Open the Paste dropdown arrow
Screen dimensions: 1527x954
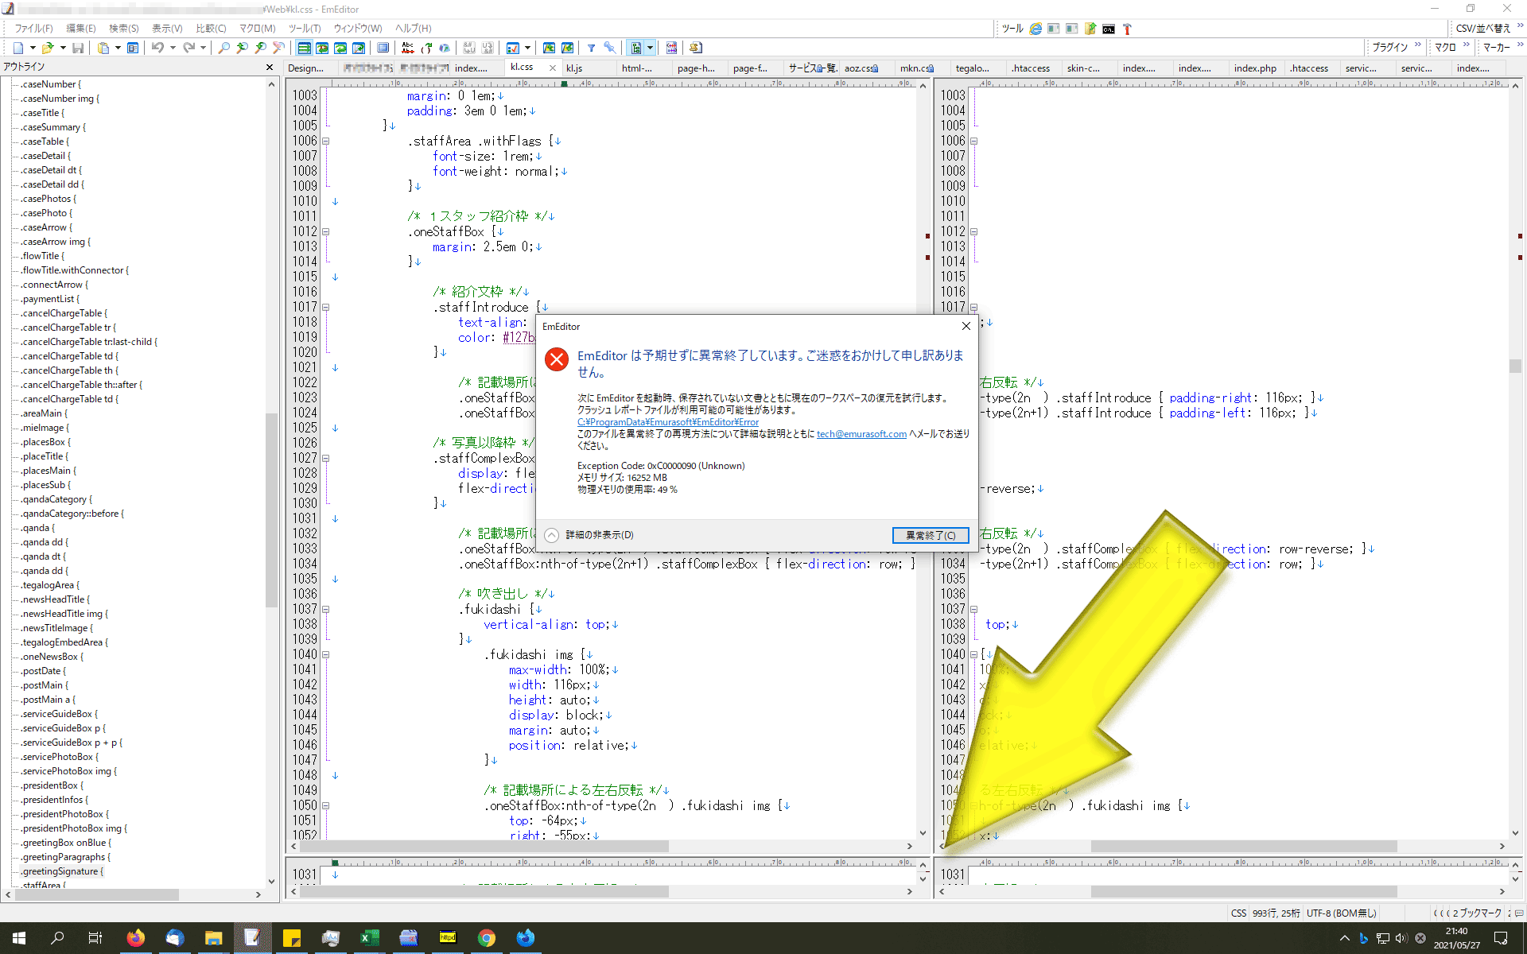click(118, 48)
